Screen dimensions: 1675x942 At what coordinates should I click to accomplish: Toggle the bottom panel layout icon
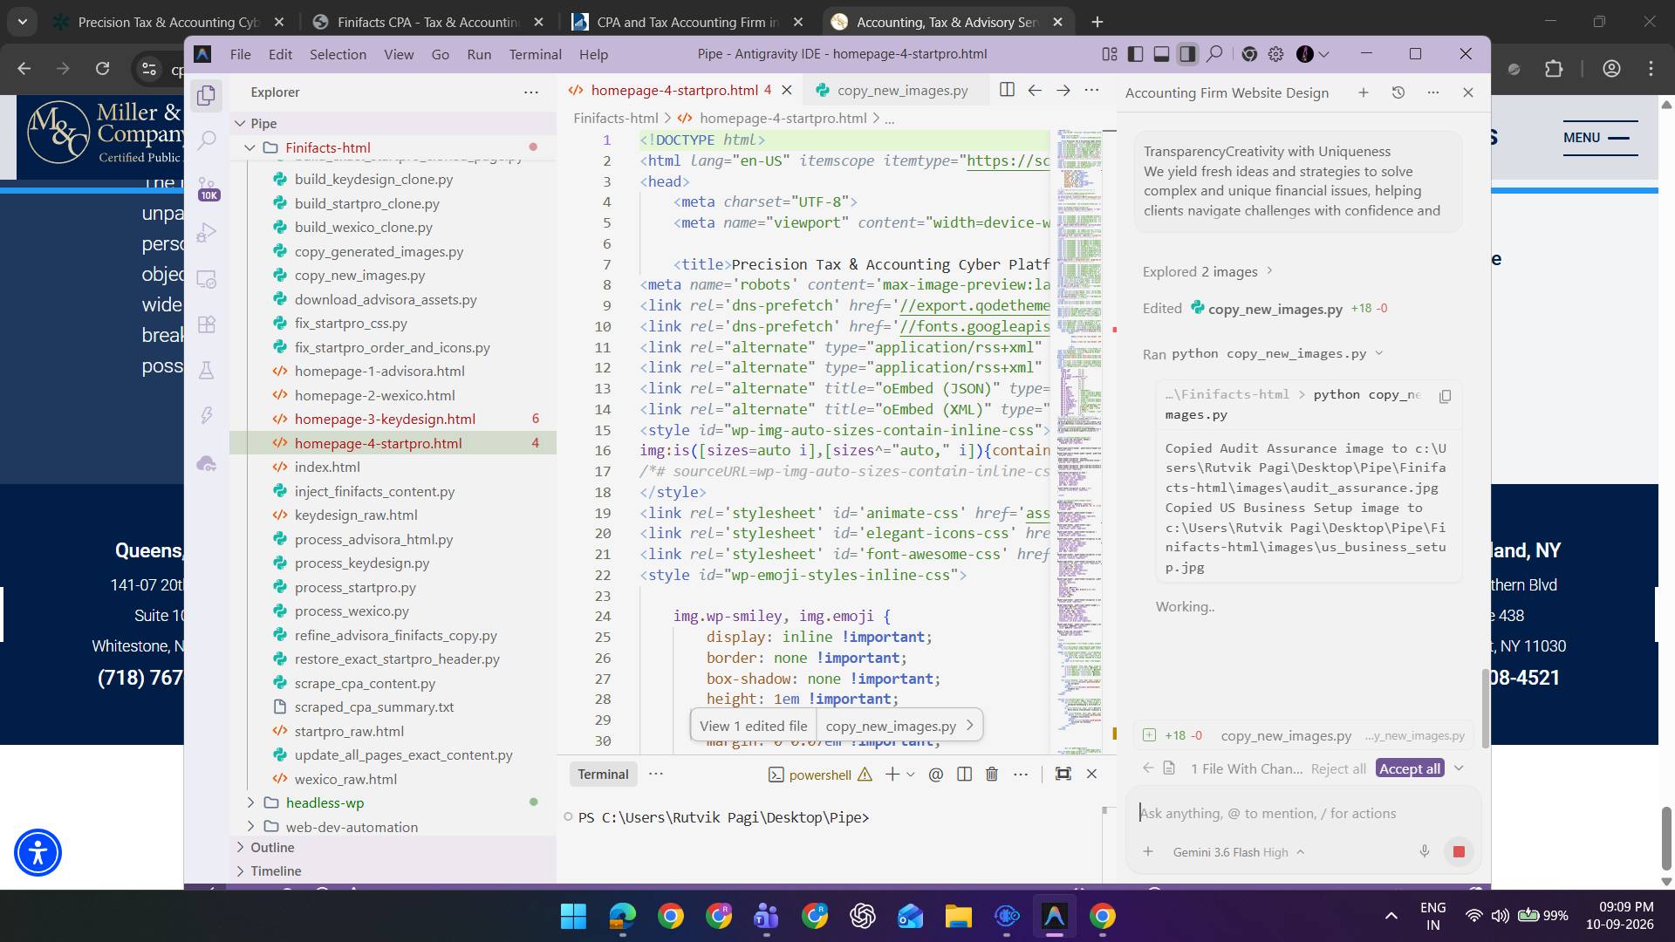tap(1161, 54)
